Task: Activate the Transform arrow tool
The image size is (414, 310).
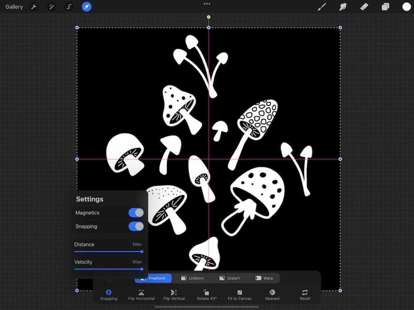Action: pos(86,6)
